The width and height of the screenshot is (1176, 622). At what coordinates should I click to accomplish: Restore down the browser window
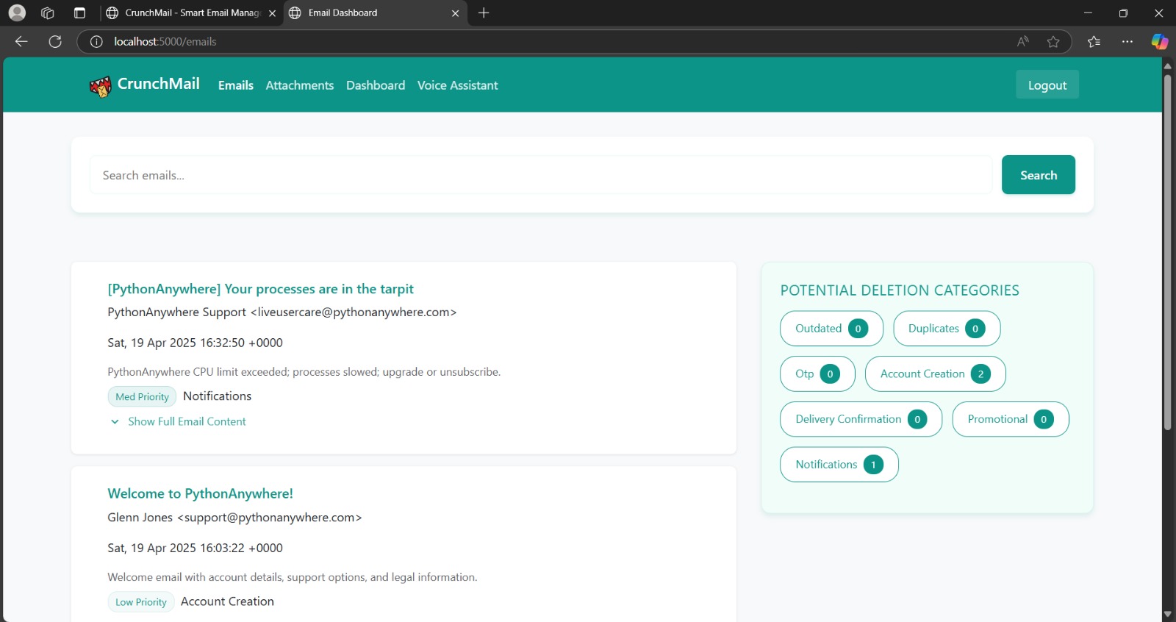click(x=1123, y=12)
